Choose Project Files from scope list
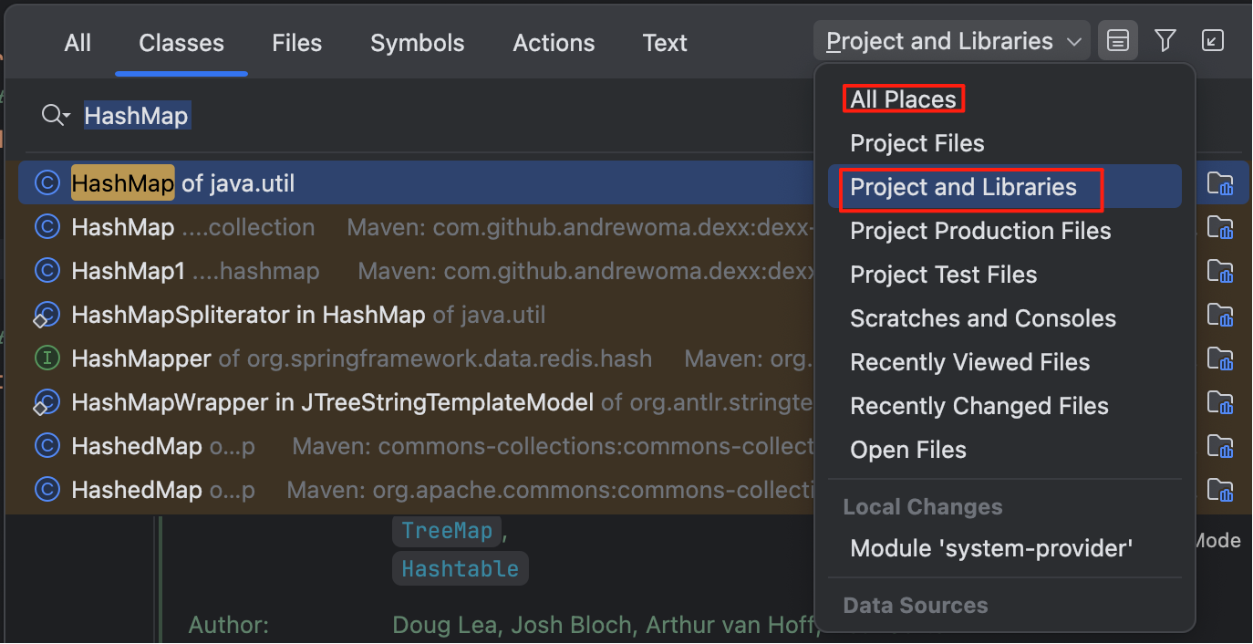This screenshot has width=1253, height=644. [x=916, y=143]
